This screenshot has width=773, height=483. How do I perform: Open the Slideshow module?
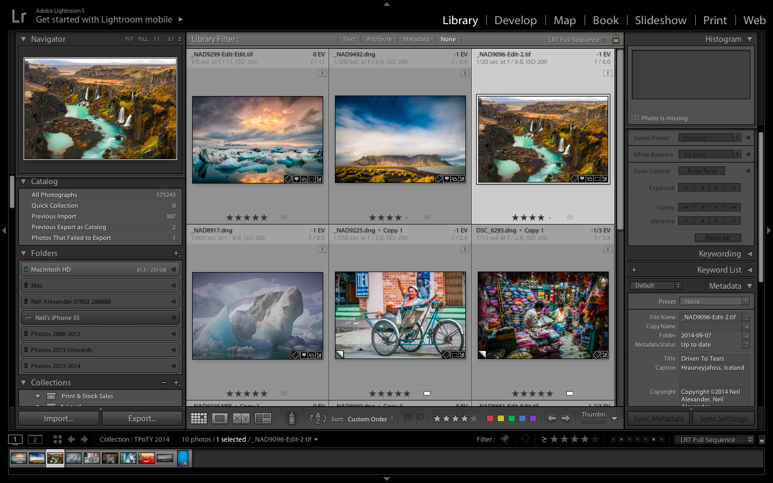(x=661, y=20)
